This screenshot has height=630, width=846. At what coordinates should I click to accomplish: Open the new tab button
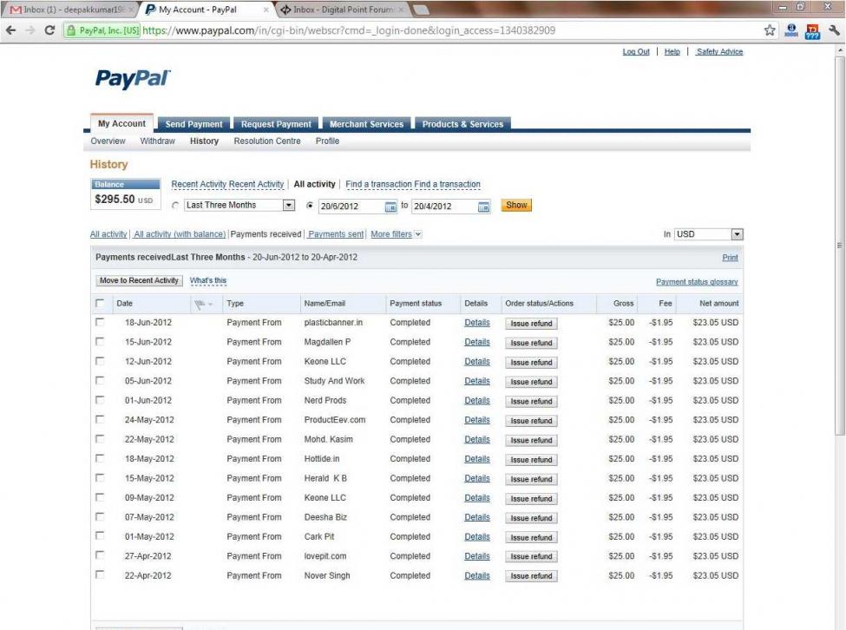tap(422, 10)
